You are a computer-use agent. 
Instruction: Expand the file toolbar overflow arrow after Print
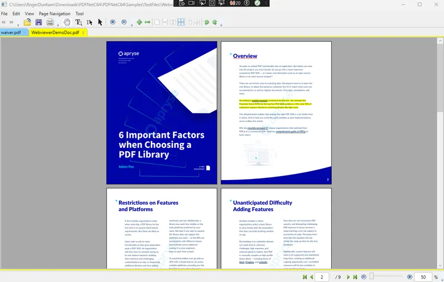[58, 25]
